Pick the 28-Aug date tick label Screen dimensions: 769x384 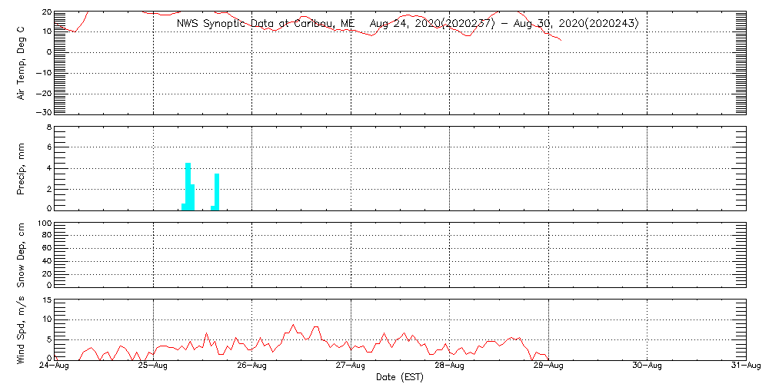[449, 367]
